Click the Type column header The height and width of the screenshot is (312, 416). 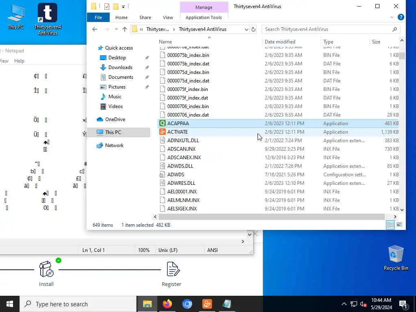pos(328,42)
